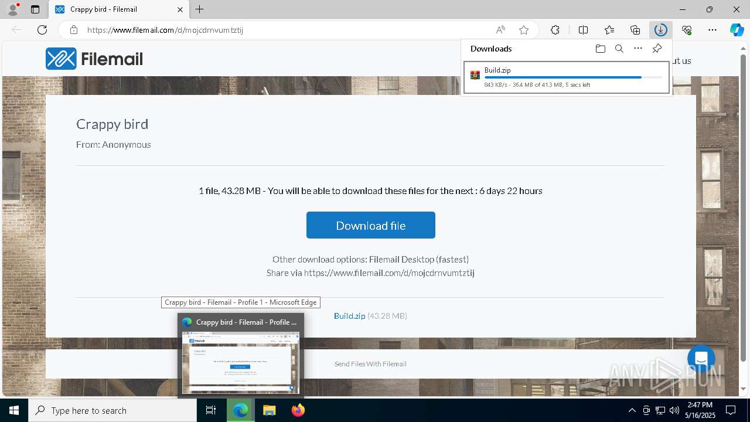Search downloads with magnifier icon
The height and width of the screenshot is (422, 750).
(x=619, y=49)
